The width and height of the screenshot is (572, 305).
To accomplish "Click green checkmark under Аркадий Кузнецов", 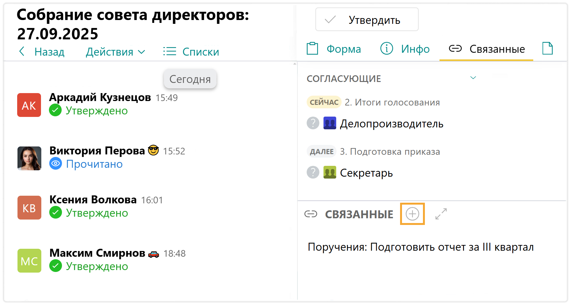I will pyautogui.click(x=55, y=111).
